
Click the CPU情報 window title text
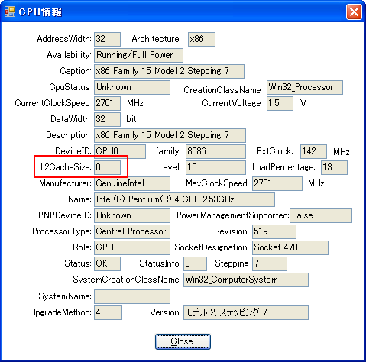[x=40, y=11]
